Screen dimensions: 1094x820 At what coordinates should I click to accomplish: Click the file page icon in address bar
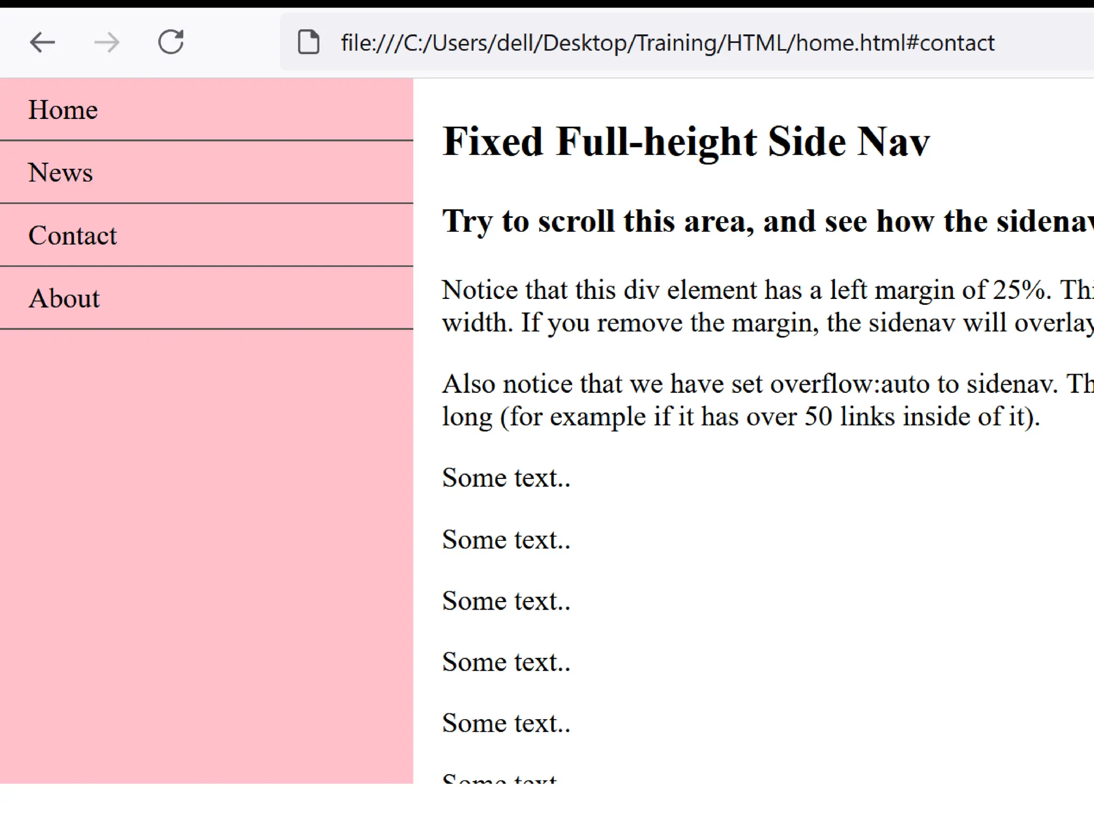308,42
